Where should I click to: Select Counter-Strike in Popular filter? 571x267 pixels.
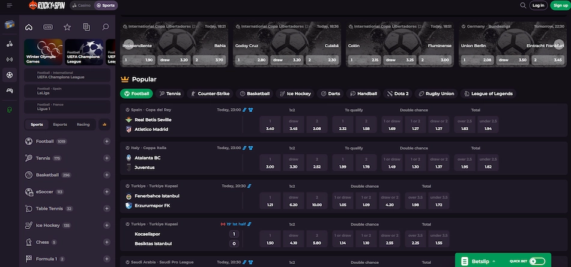coord(211,94)
